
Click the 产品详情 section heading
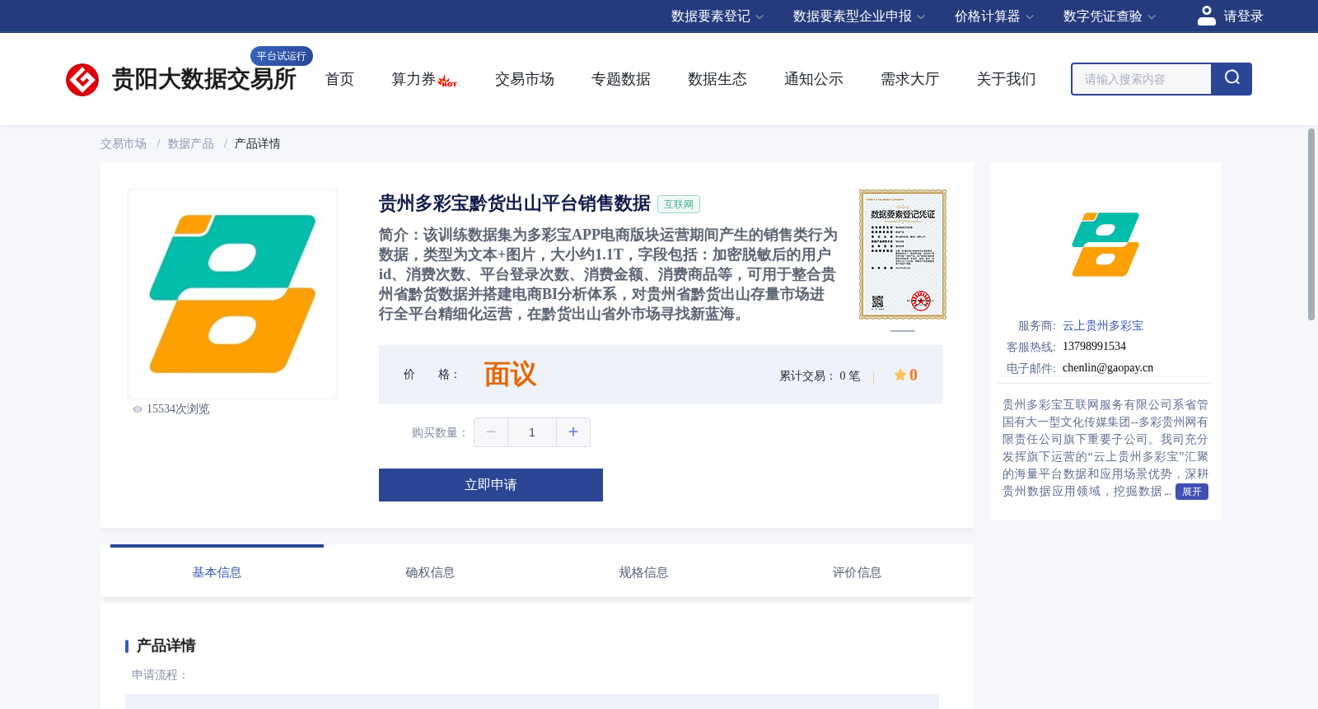click(x=166, y=646)
